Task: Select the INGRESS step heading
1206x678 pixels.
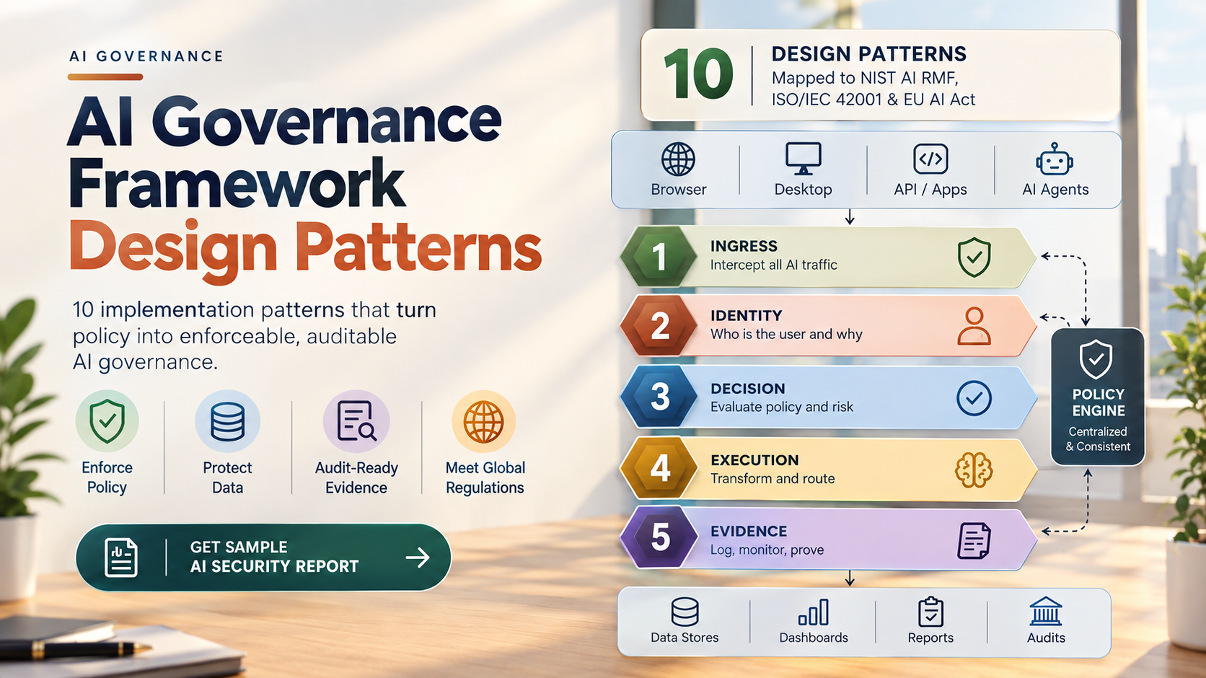Action: [744, 246]
